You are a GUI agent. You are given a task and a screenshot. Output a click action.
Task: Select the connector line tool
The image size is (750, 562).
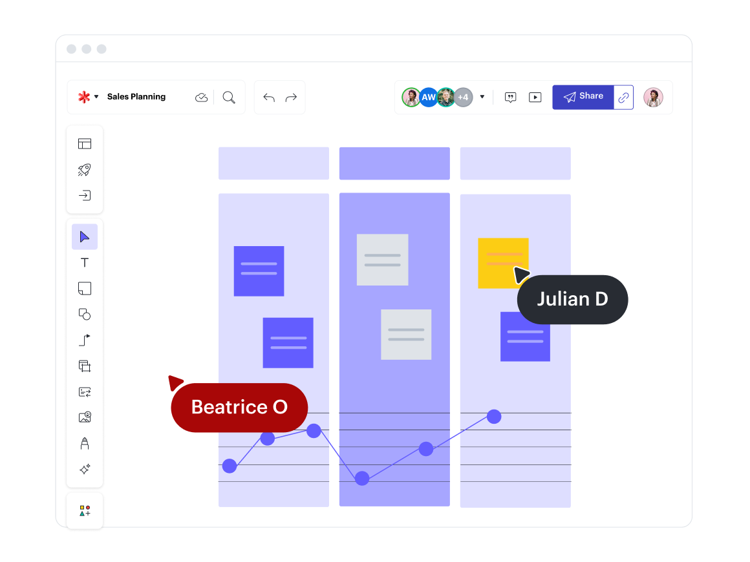[85, 340]
